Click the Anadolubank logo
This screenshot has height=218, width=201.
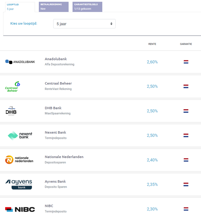(20, 62)
